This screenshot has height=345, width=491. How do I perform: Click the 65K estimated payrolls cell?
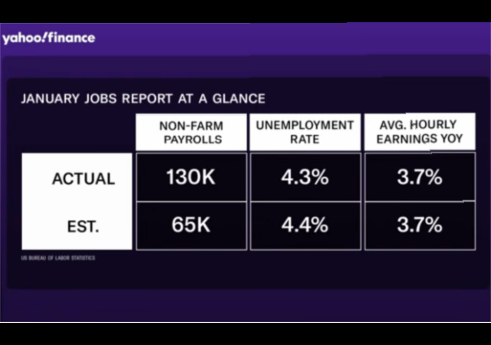coord(191,225)
